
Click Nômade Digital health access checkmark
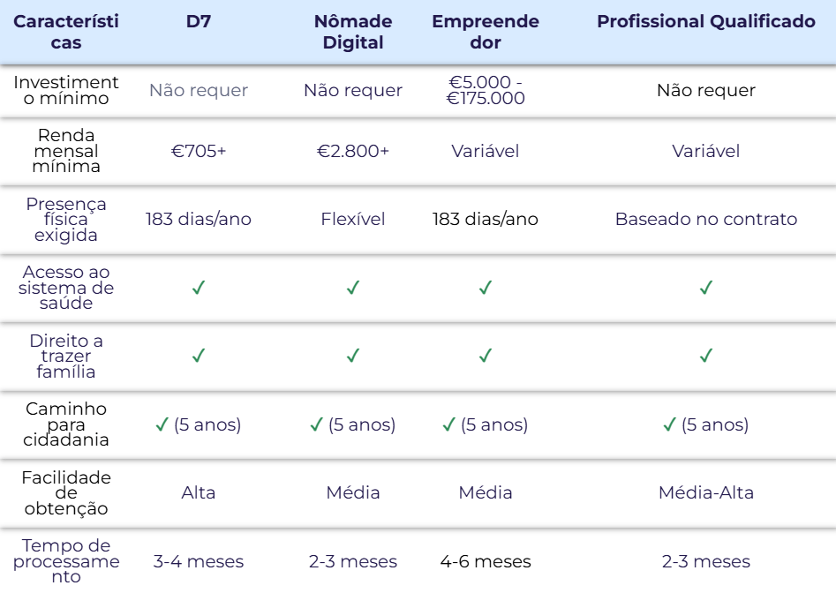pos(353,288)
